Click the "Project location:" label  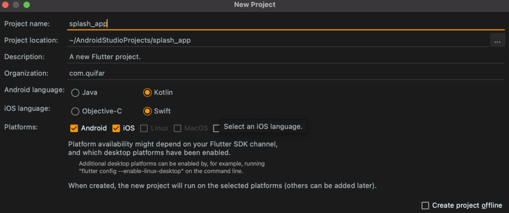click(31, 40)
